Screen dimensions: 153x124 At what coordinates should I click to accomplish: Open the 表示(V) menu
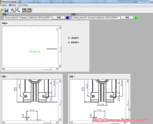point(12,5)
